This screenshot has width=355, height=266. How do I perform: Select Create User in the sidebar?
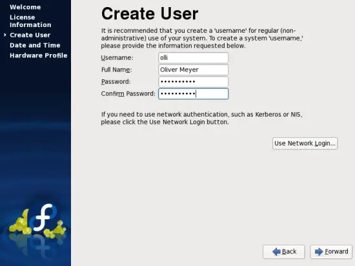pos(30,35)
